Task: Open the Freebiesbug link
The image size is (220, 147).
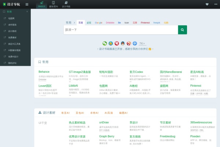Action: pos(168,136)
